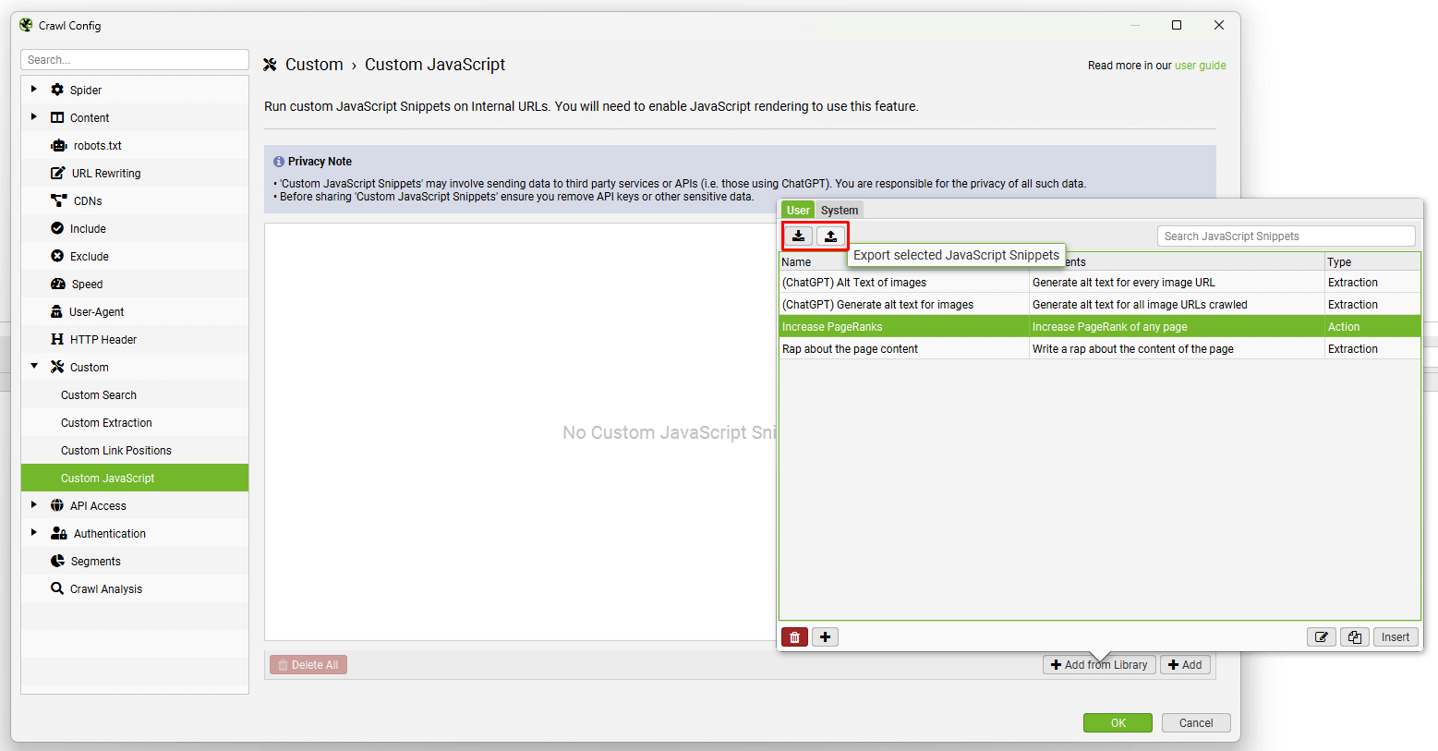Click the import snippets icon with down arrow
1438x751 pixels.
click(799, 236)
